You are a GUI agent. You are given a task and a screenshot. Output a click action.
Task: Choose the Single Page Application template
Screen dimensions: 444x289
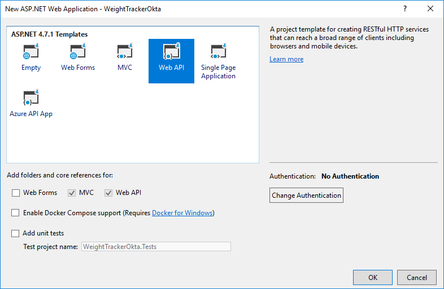pyautogui.click(x=218, y=52)
